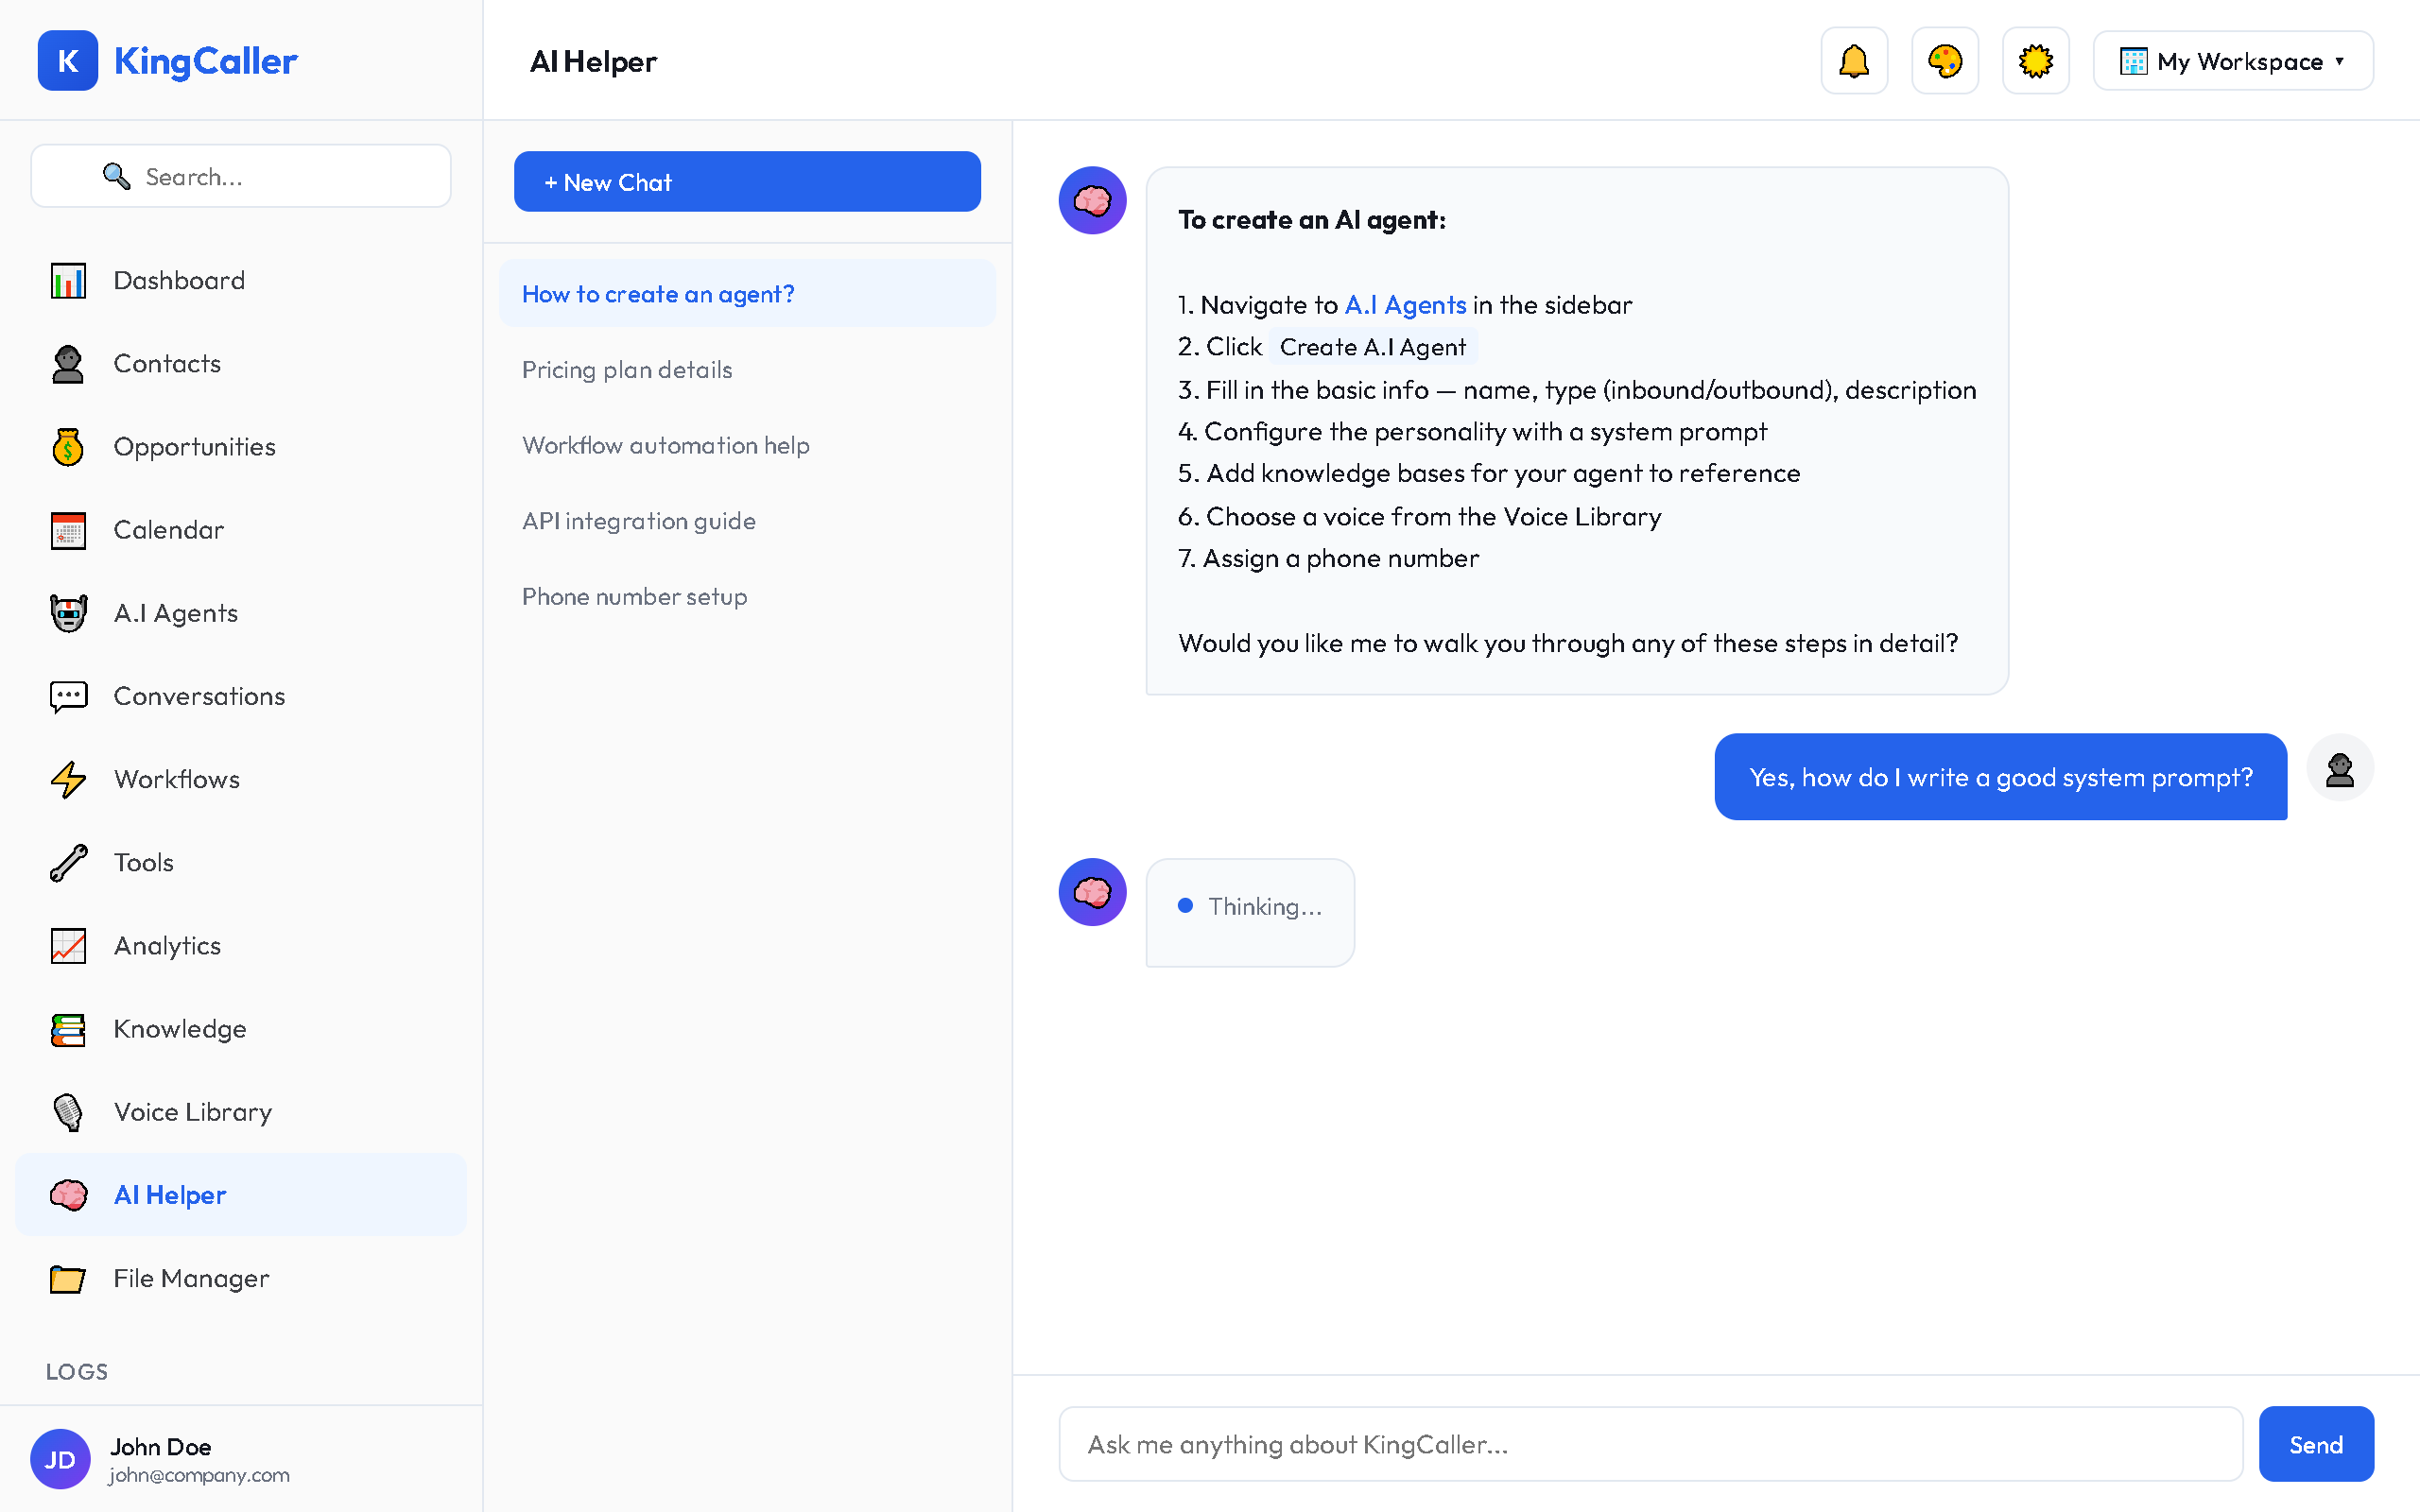Screen dimensions: 2420x1512
Task: Select the Analytics chart icon
Action: point(67,946)
